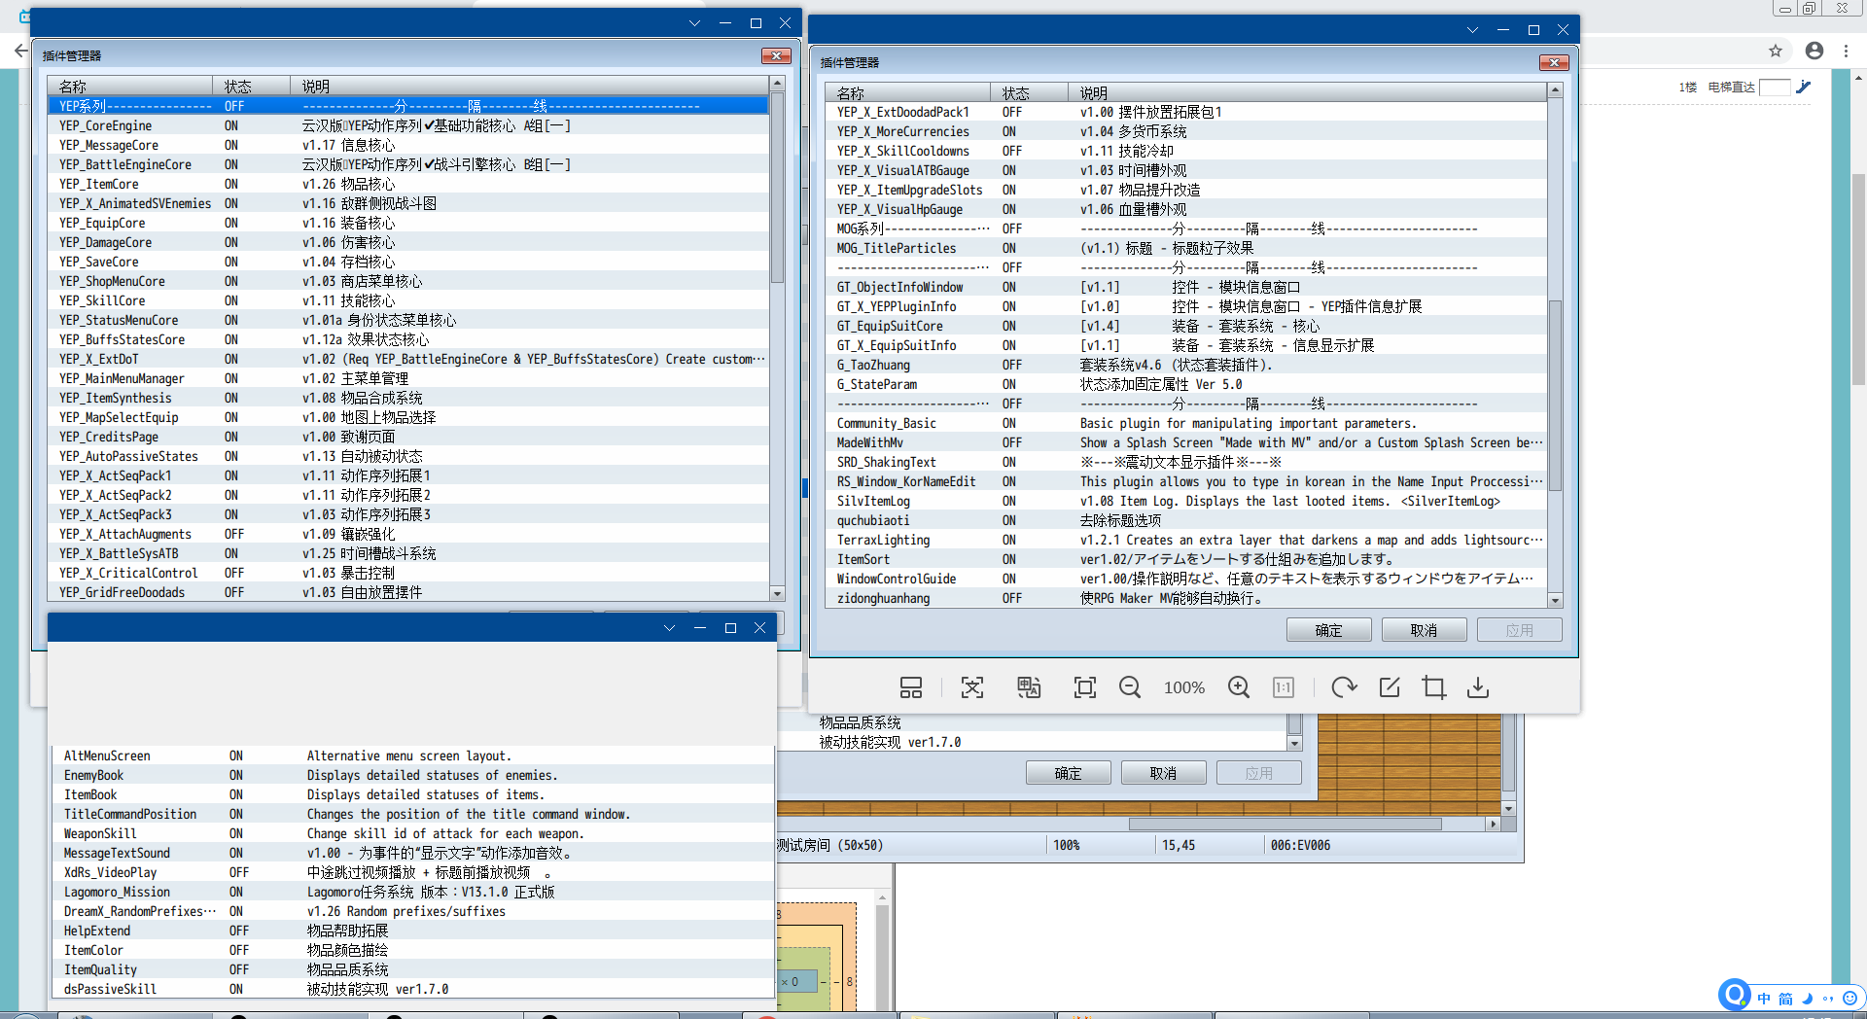
Task: Select the YEP_BattleEngineCore plugin row
Action: pyautogui.click(x=408, y=164)
